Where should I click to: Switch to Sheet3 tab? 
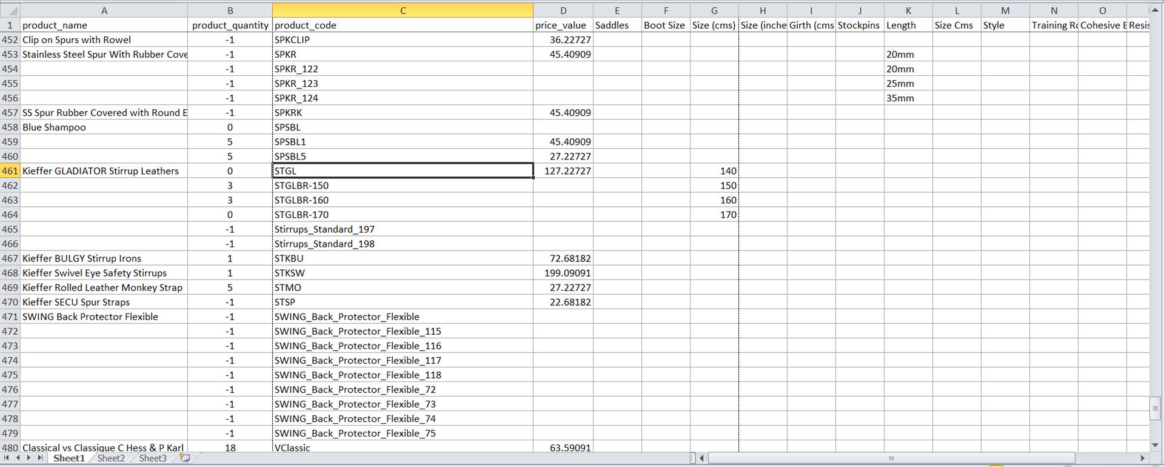pyautogui.click(x=153, y=459)
